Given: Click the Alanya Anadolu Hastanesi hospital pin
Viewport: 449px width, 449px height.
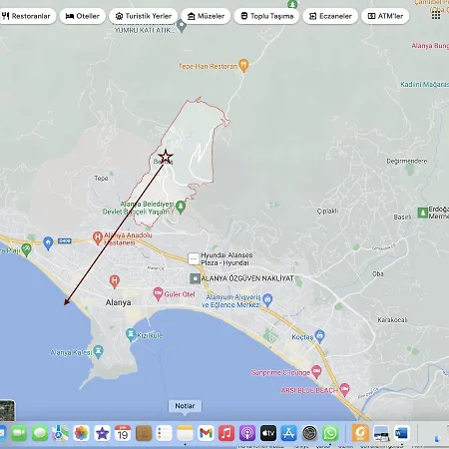Looking at the screenshot, I should point(97,238).
